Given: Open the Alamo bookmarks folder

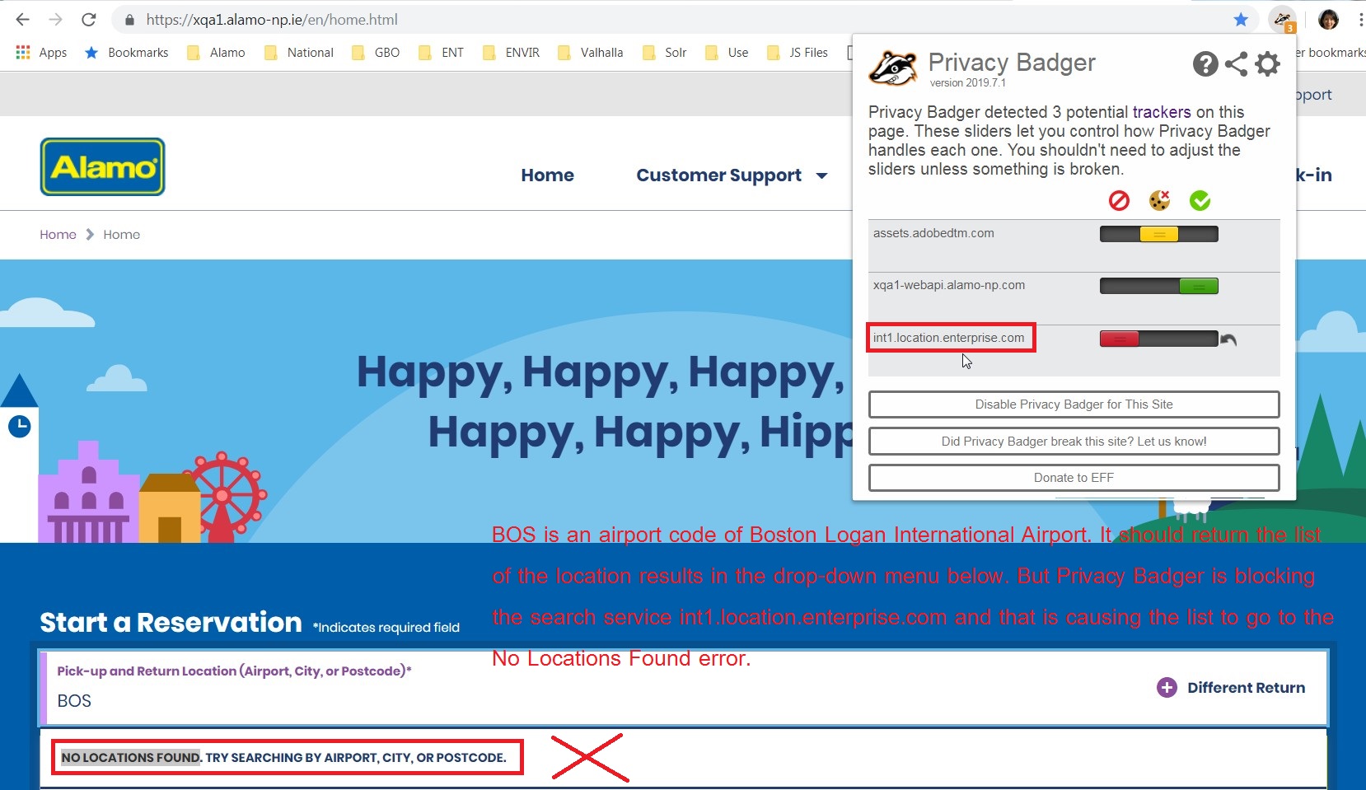Looking at the screenshot, I should click(216, 53).
